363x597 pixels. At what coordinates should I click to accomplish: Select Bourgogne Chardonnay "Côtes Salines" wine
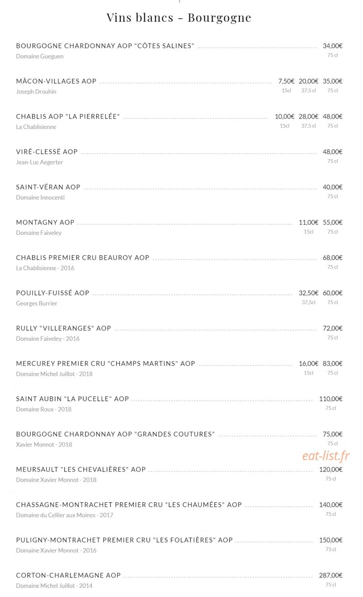point(105,46)
